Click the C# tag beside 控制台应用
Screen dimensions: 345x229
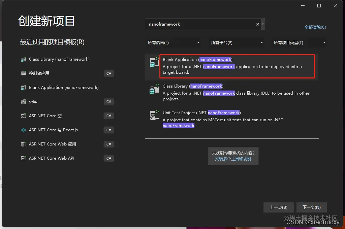tap(109, 73)
